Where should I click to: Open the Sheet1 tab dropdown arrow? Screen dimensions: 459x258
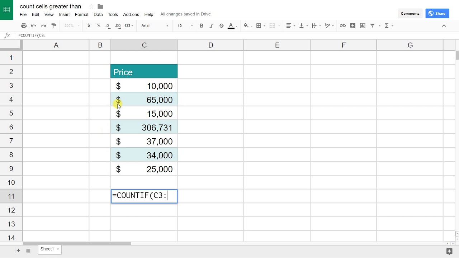[x=58, y=249]
